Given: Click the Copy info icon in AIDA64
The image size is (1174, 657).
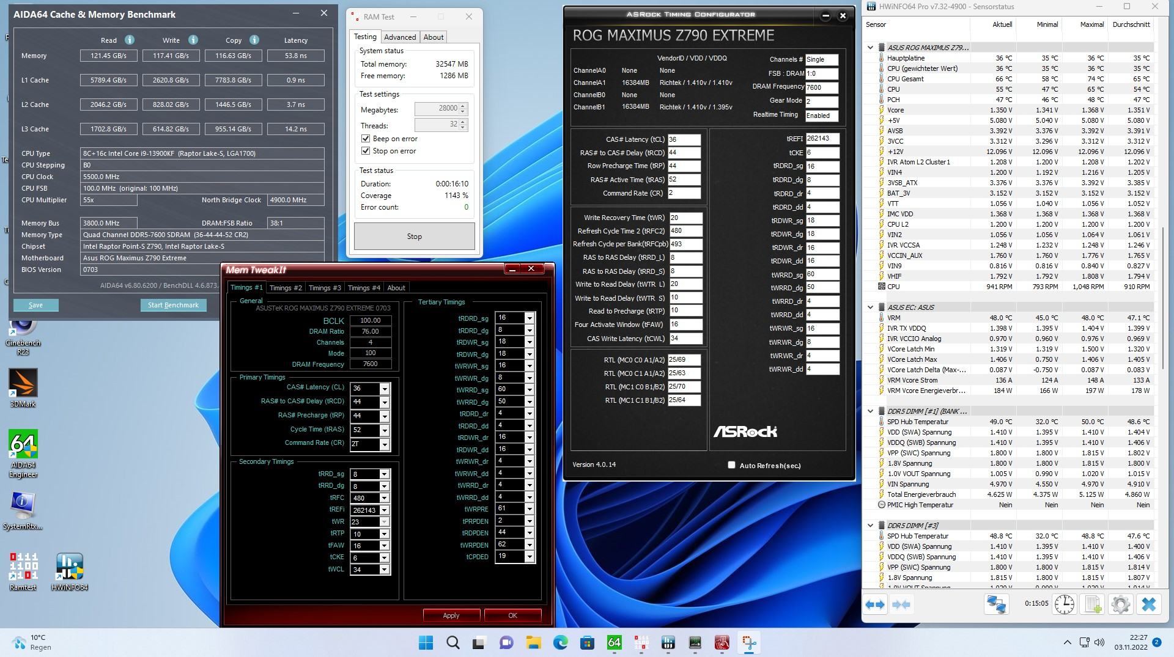Looking at the screenshot, I should pyautogui.click(x=254, y=40).
